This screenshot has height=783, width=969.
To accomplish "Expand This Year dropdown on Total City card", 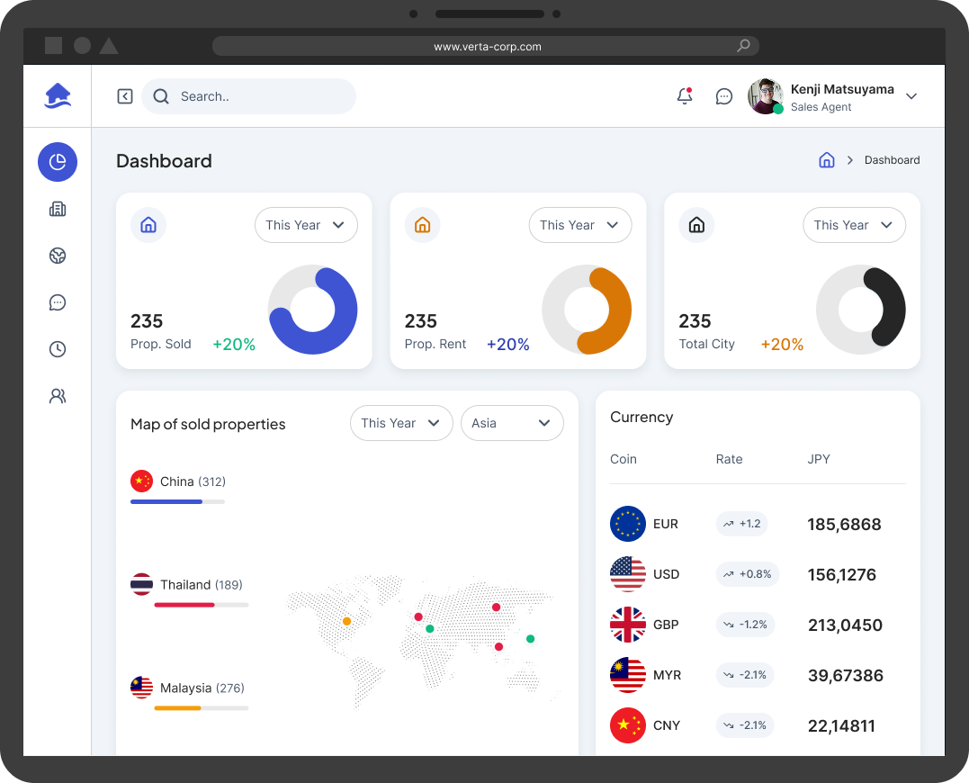I will click(x=854, y=225).
